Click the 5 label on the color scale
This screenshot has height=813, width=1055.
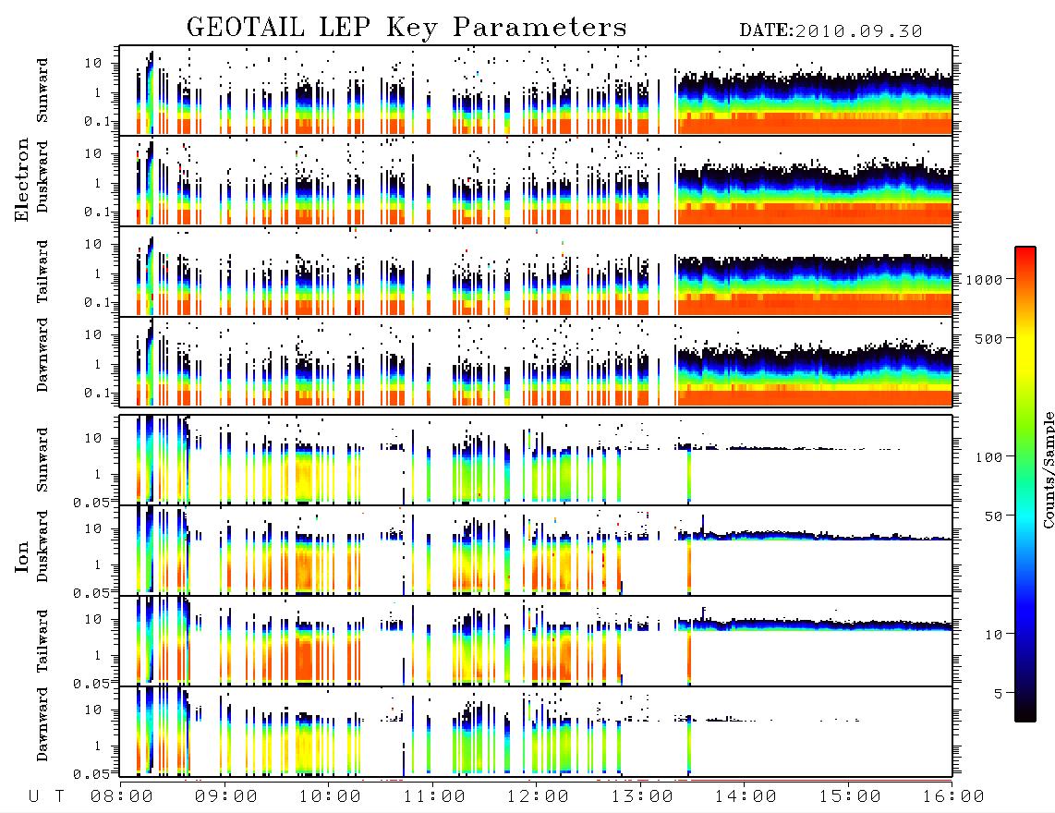[998, 693]
